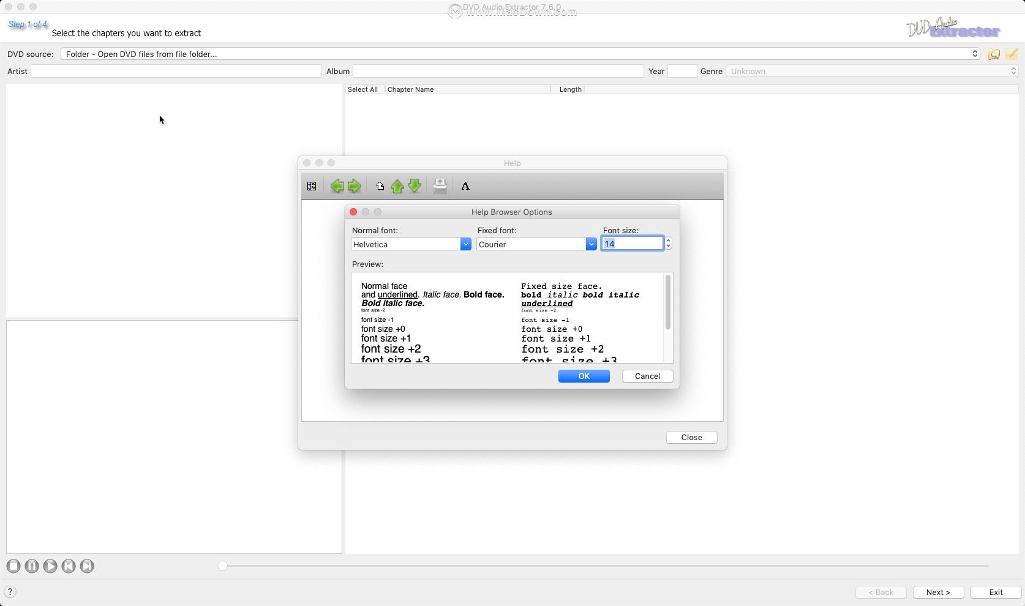The height and width of the screenshot is (606, 1025).
Task: Click the home arrow icon in Help toolbar
Action: [x=379, y=185]
